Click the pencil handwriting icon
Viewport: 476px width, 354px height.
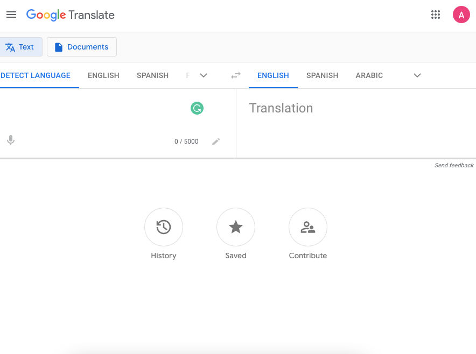pos(216,141)
